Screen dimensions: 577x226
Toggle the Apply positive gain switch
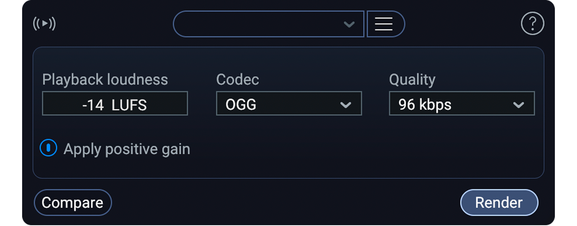(x=48, y=148)
